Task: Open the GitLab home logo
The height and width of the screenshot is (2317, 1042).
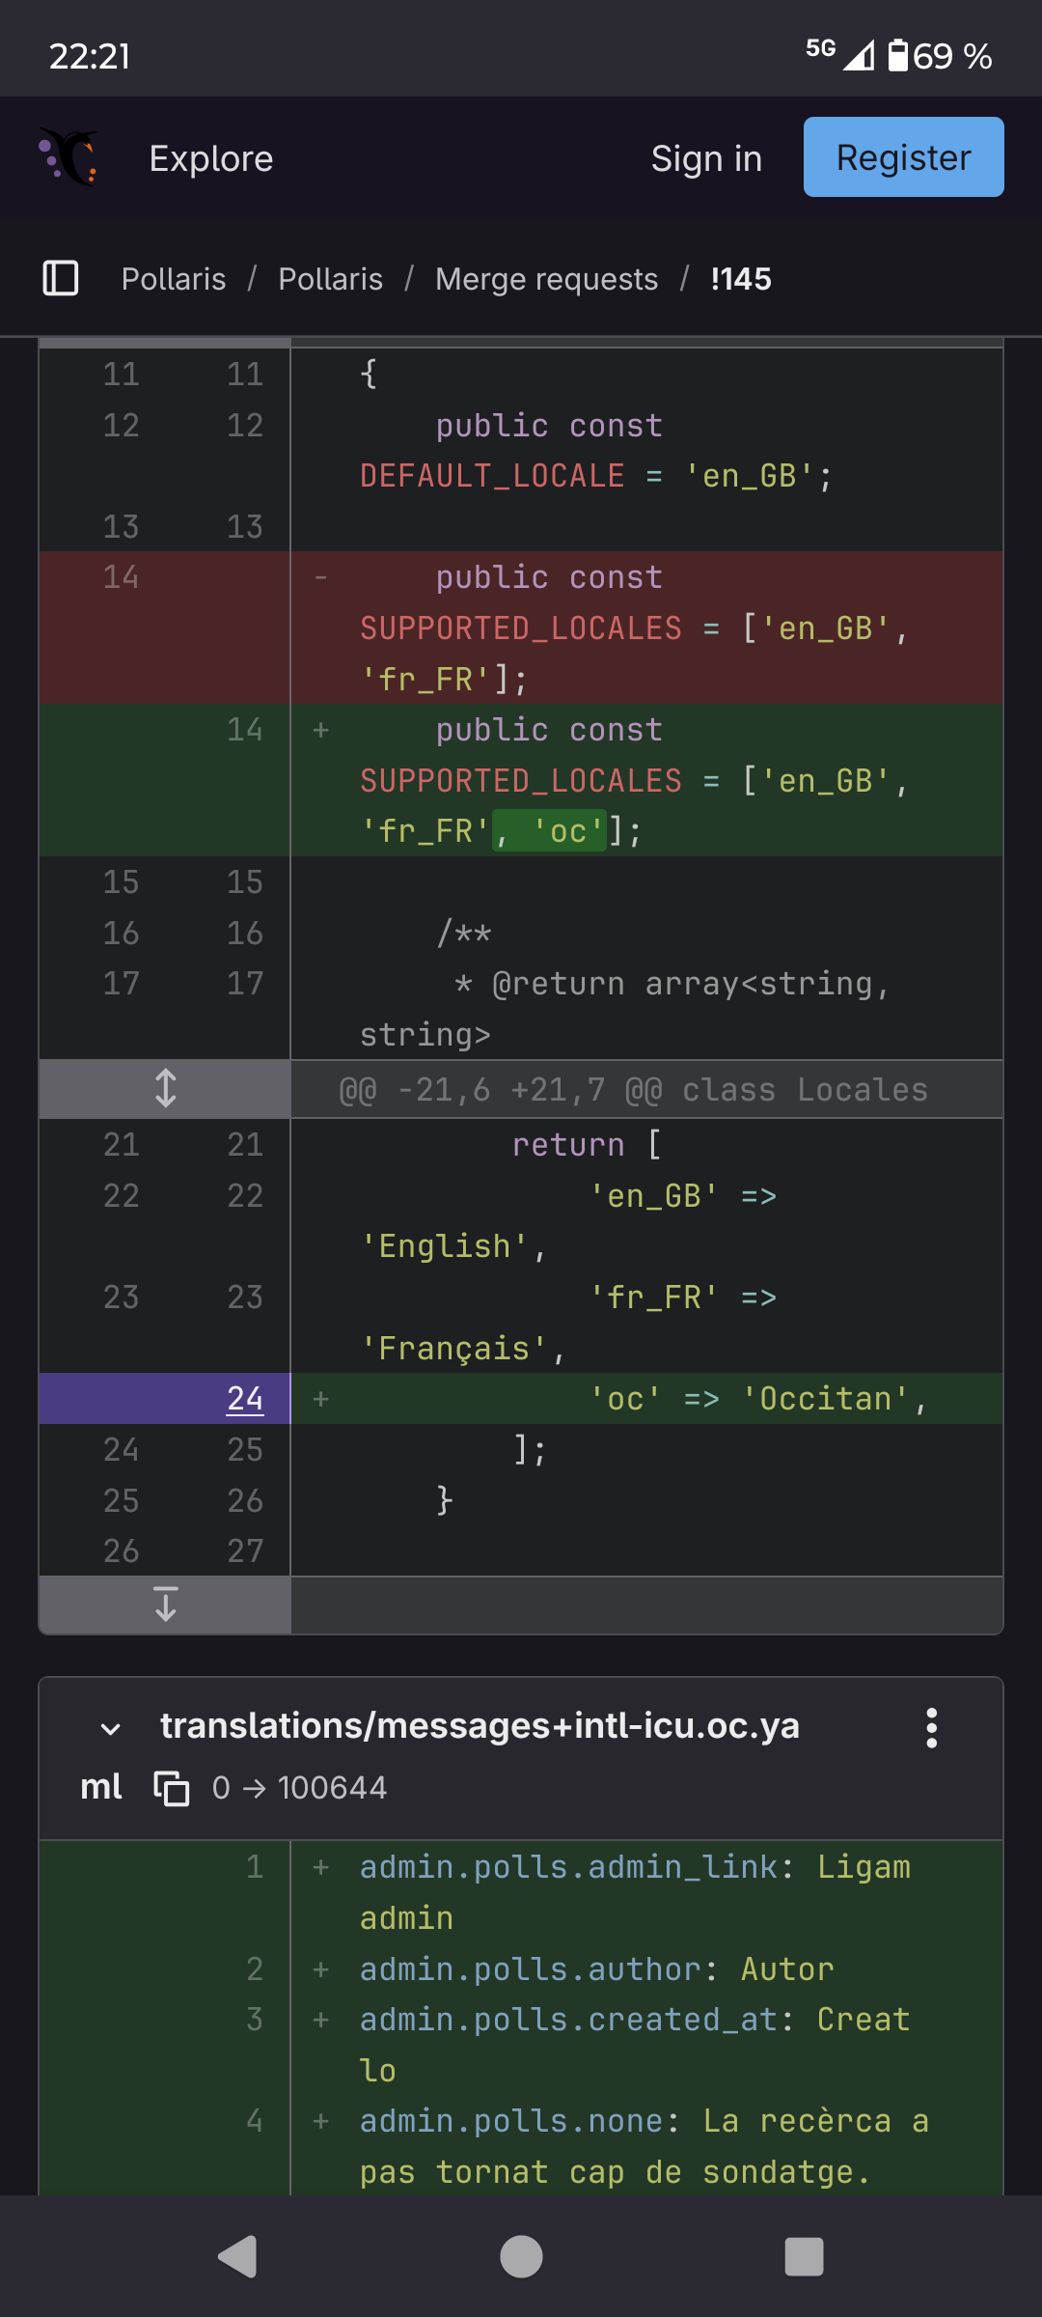Action: pos(69,156)
